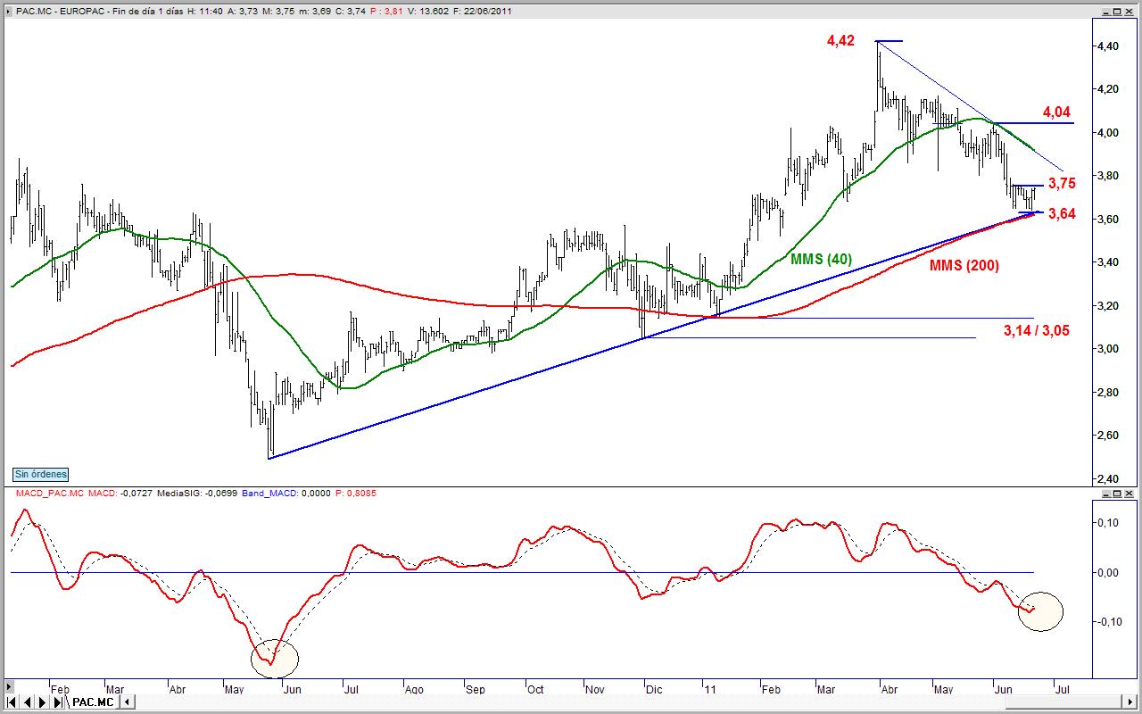Select the PAC.MC sheet tab
This screenshot has width=1142, height=714.
pos(93,702)
